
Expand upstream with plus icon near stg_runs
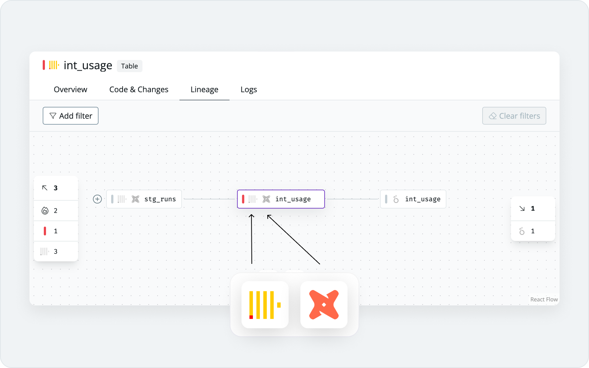pos(97,199)
